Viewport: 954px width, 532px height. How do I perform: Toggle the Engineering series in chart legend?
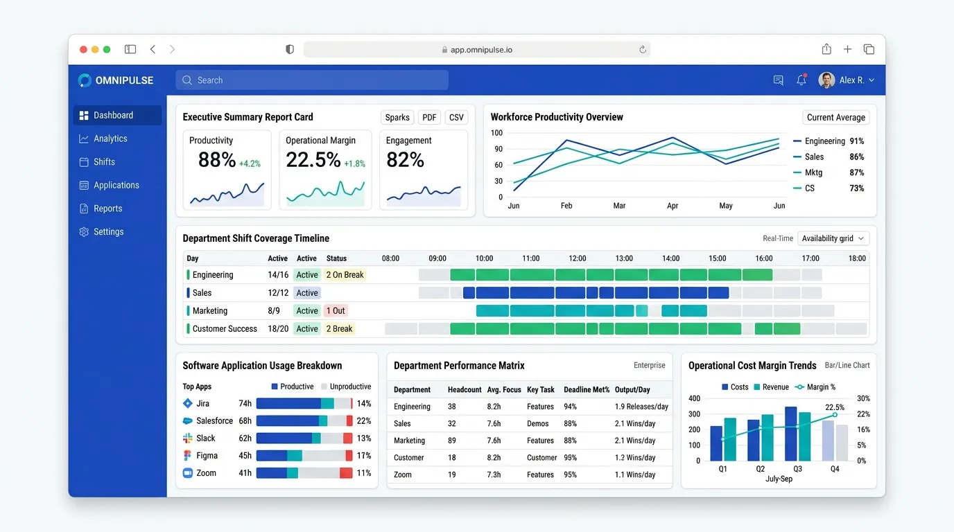(x=829, y=141)
